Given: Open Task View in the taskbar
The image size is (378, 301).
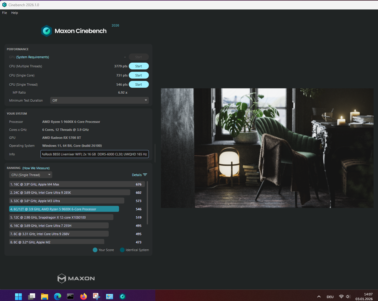Looking at the screenshot, I should point(32,296).
